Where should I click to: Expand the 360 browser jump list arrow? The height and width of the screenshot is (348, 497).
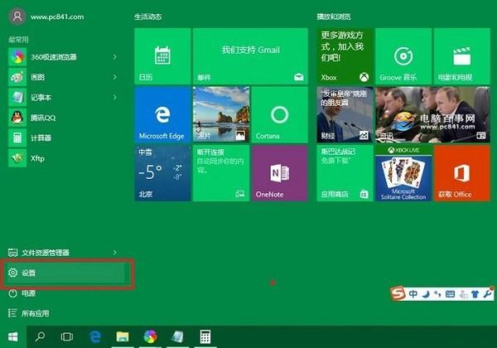click(115, 56)
